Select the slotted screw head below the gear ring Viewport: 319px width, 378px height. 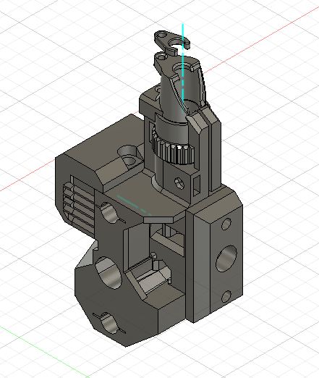pyautogui.click(x=179, y=183)
